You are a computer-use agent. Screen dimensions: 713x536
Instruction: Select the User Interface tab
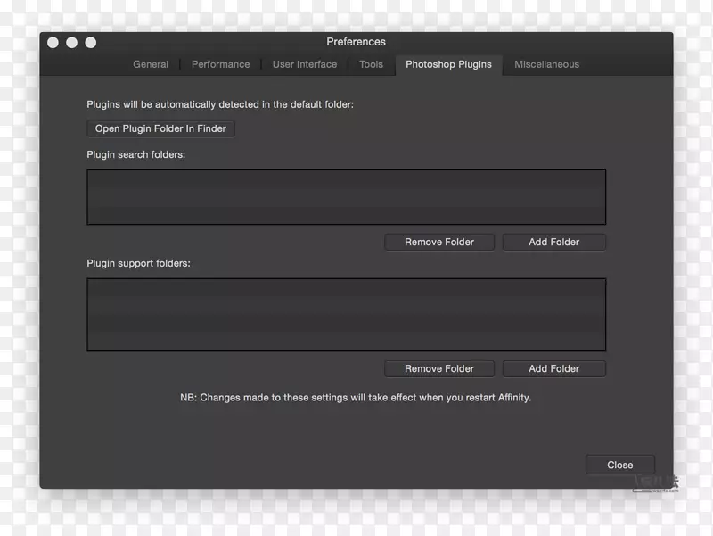pos(305,64)
